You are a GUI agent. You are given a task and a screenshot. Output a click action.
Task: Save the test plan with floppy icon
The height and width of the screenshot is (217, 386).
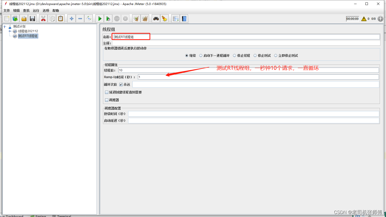click(x=32, y=19)
